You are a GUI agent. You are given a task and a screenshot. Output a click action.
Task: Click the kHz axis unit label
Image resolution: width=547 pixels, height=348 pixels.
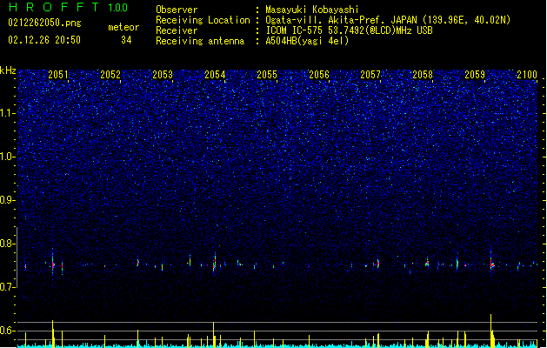8,70
